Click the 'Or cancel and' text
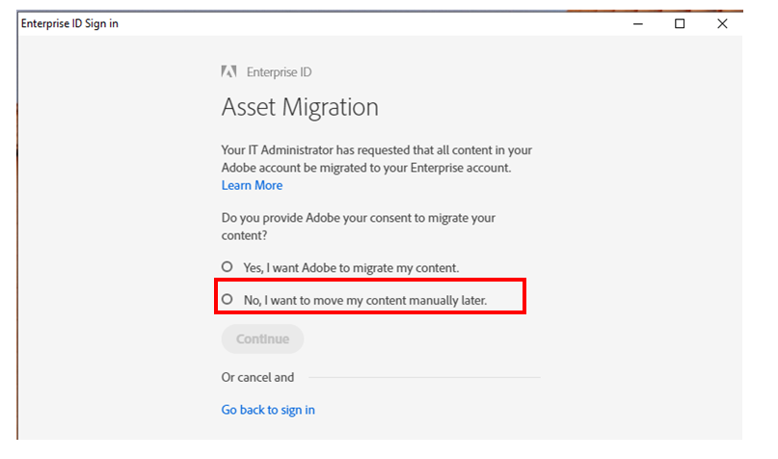Viewport: 778px width, 459px height. tap(257, 377)
